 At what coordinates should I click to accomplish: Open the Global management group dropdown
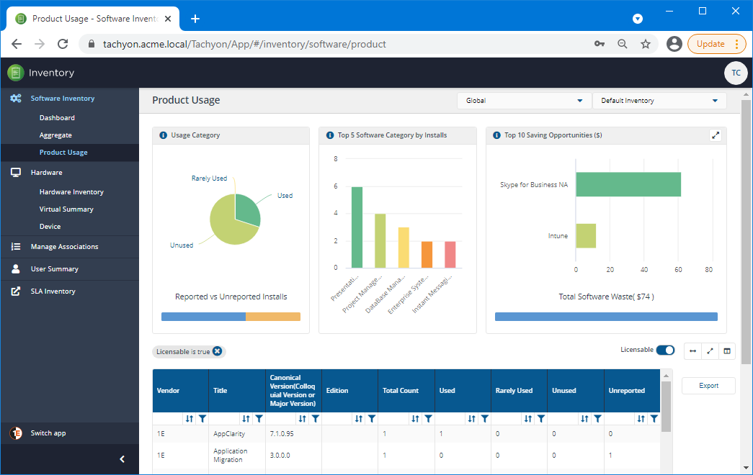pyautogui.click(x=524, y=101)
